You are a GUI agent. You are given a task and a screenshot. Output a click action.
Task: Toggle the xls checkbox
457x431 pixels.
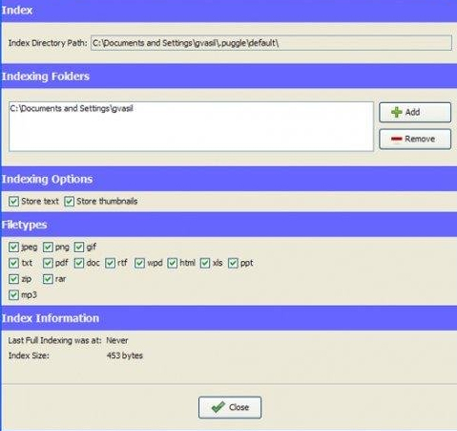coord(205,263)
